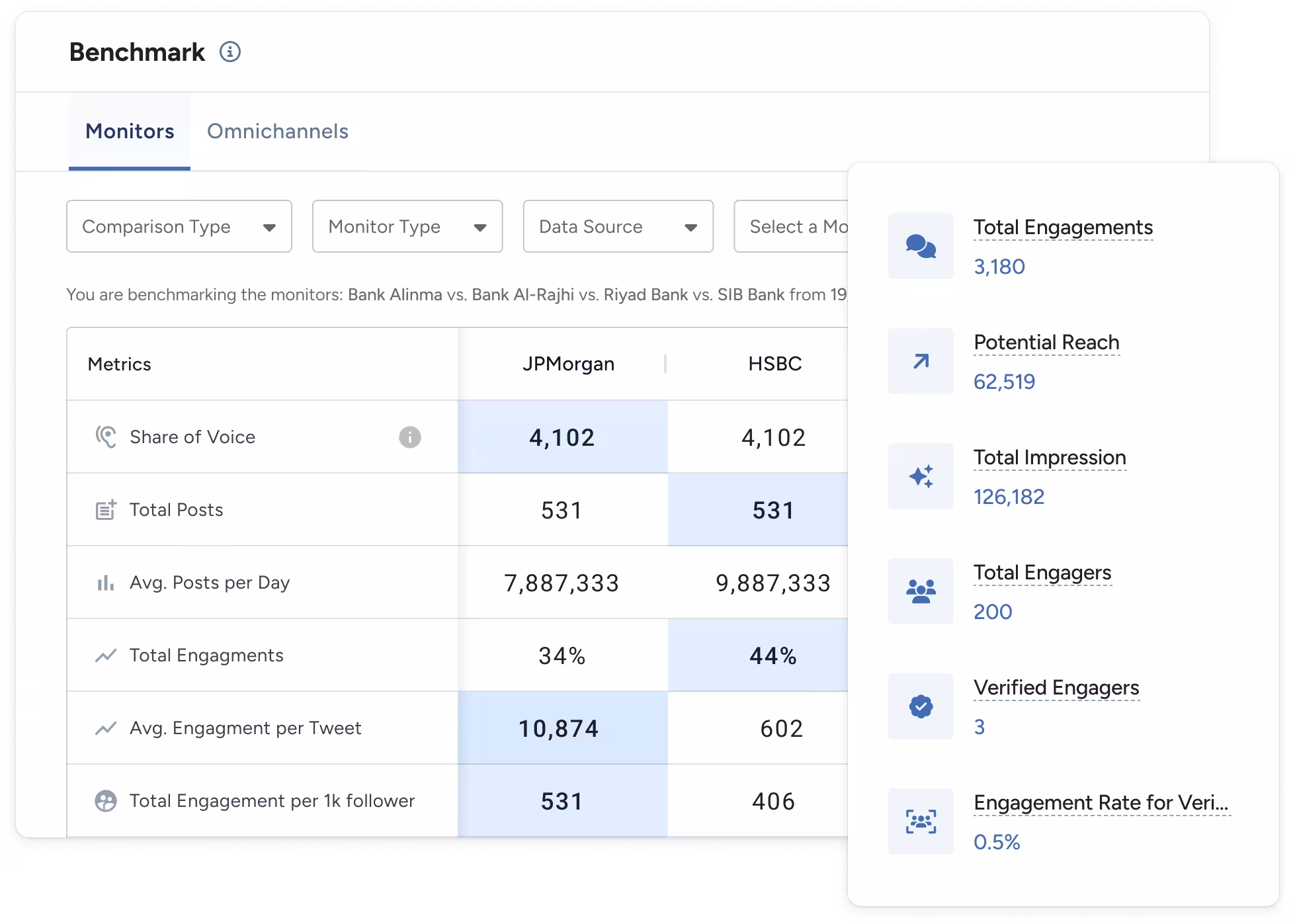
Task: Click the Potential Reach metric label
Action: pos(1046,343)
